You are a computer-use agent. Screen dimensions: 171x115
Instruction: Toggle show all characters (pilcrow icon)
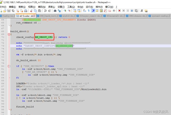[89, 11]
